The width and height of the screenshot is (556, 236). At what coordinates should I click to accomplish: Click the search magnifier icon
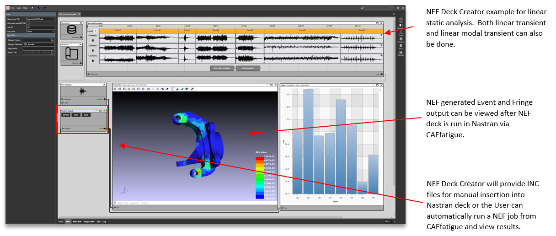coord(362,8)
